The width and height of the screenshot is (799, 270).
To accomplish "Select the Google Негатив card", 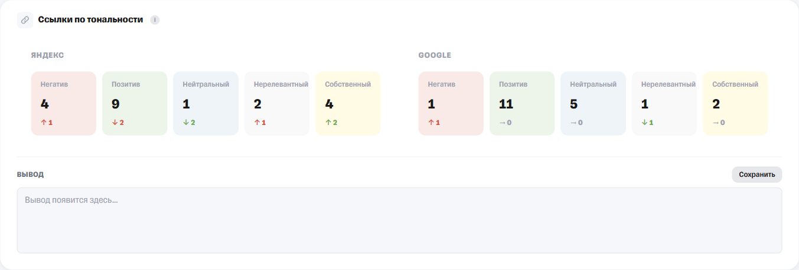I will [451, 104].
